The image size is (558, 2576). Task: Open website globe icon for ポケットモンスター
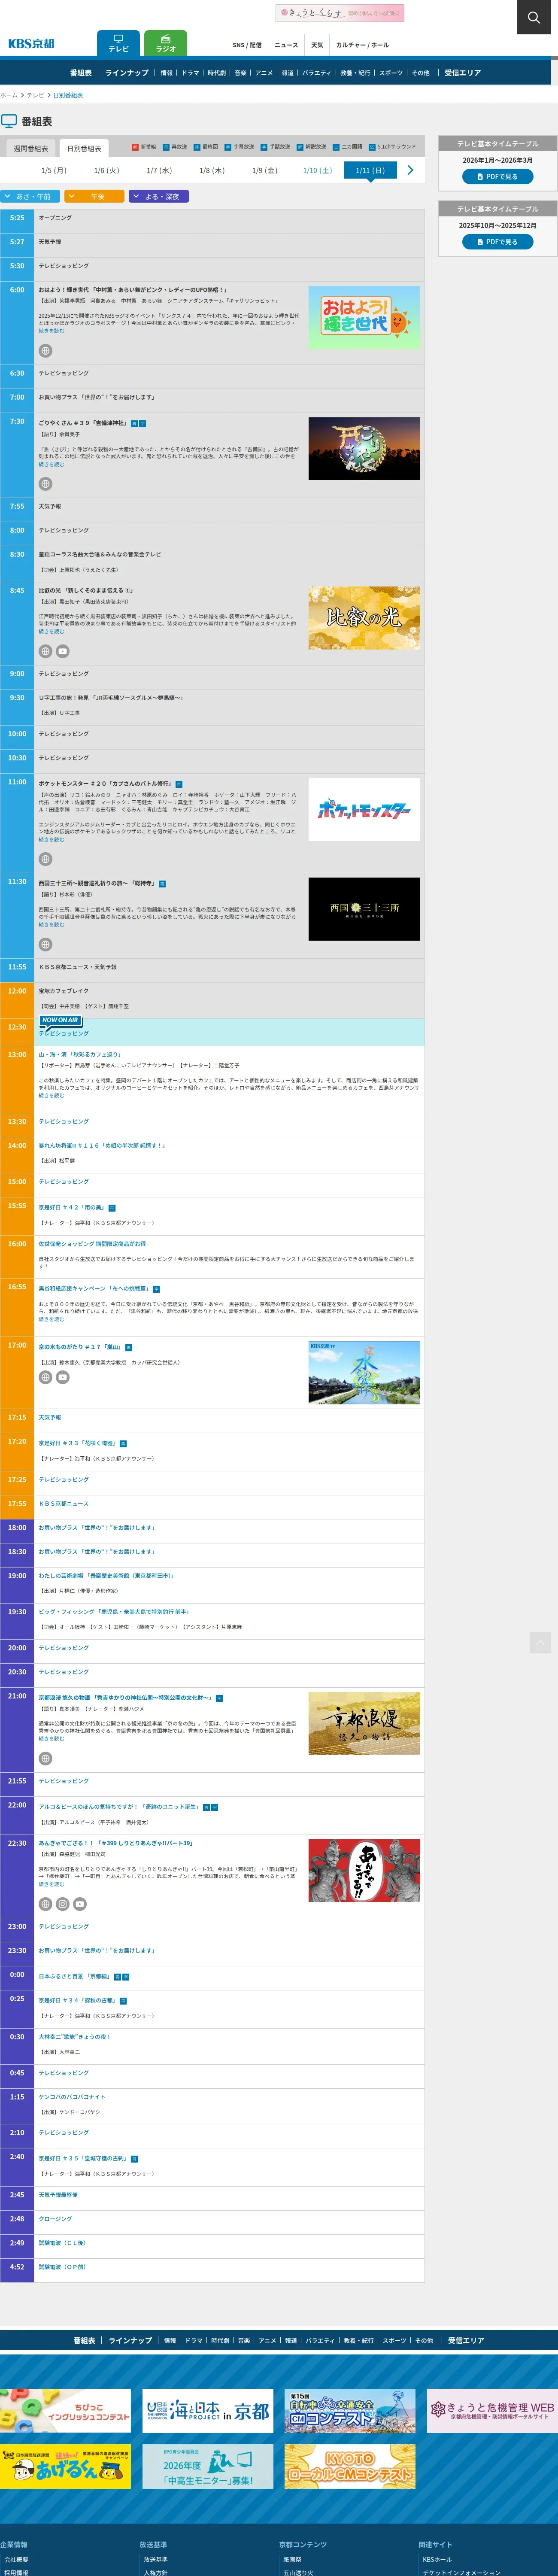pos(45,859)
